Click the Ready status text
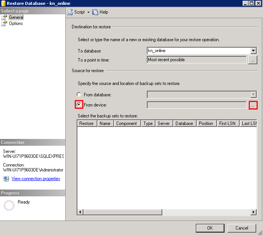The width and height of the screenshot is (263, 236). point(24,202)
